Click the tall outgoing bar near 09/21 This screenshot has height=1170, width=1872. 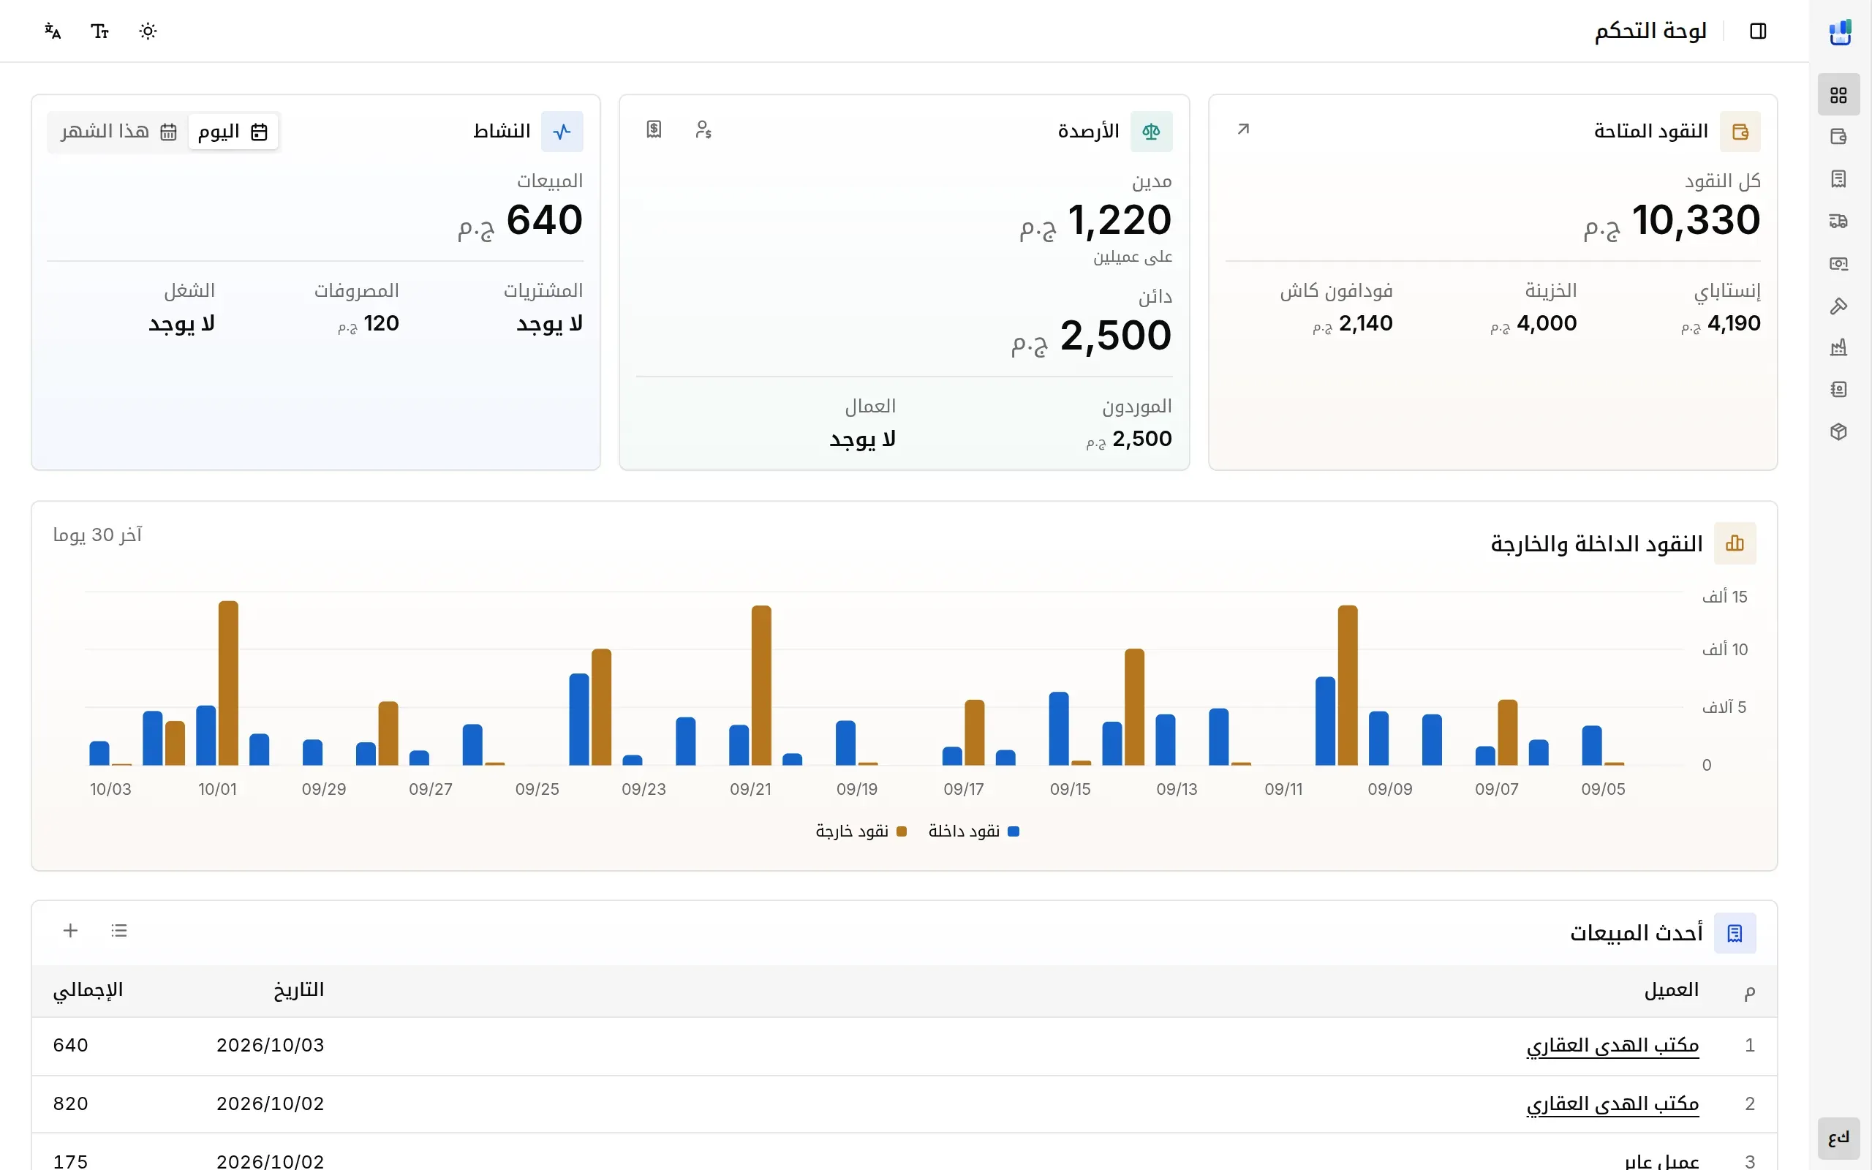[761, 686]
